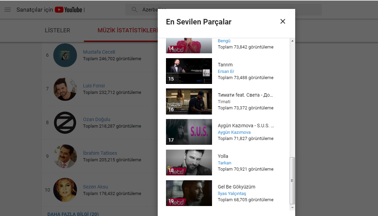The height and width of the screenshot is (216, 378).
Task: Click the Toplam 68,705 görüntüleme count
Action: (245, 200)
